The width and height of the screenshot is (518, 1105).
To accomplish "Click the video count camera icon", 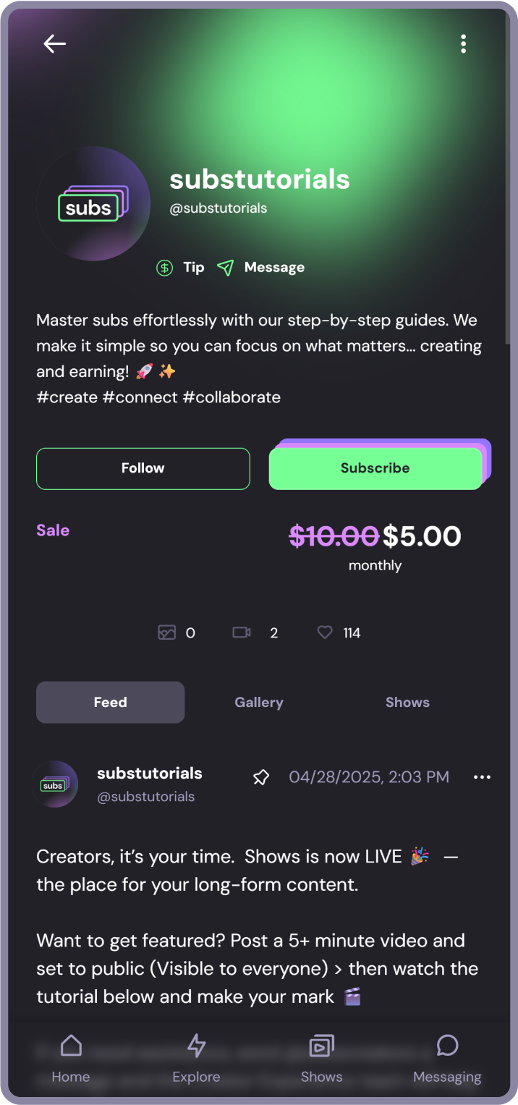I will 242,632.
